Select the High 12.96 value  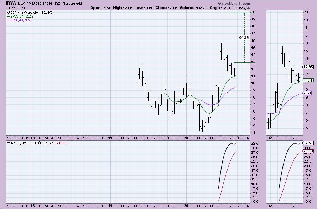pos(123,8)
